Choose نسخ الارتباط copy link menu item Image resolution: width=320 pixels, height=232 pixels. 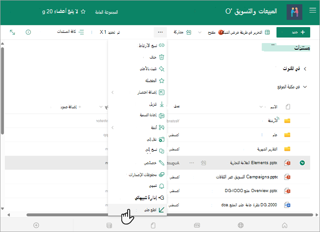click(137, 45)
